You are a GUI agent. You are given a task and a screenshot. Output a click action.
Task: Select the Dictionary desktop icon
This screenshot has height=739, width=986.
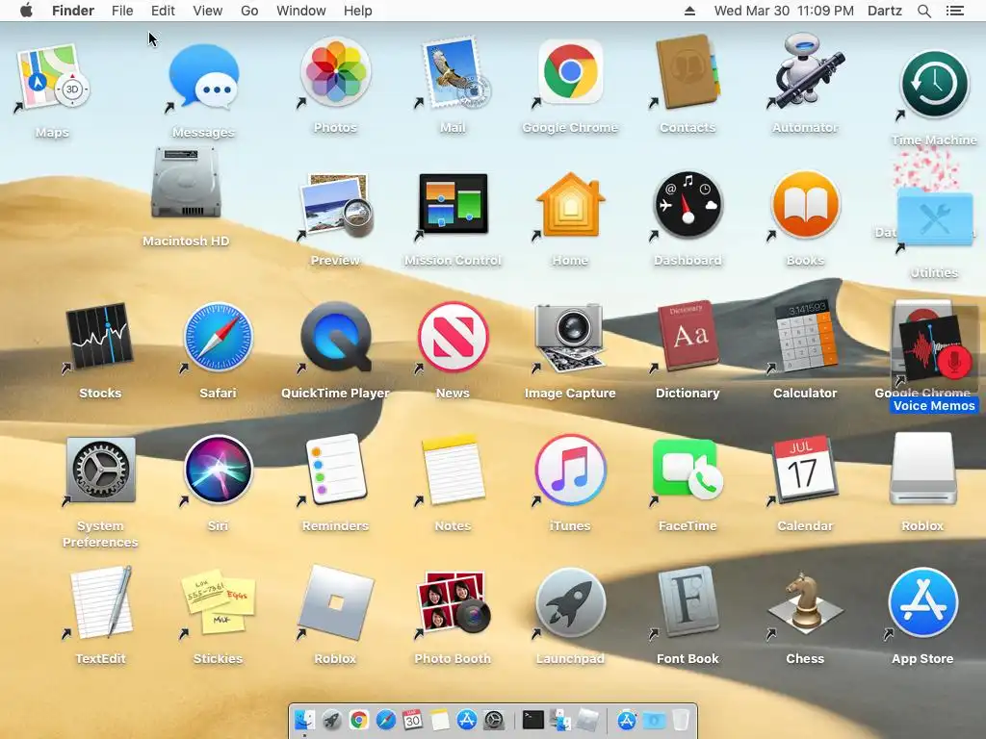(688, 336)
